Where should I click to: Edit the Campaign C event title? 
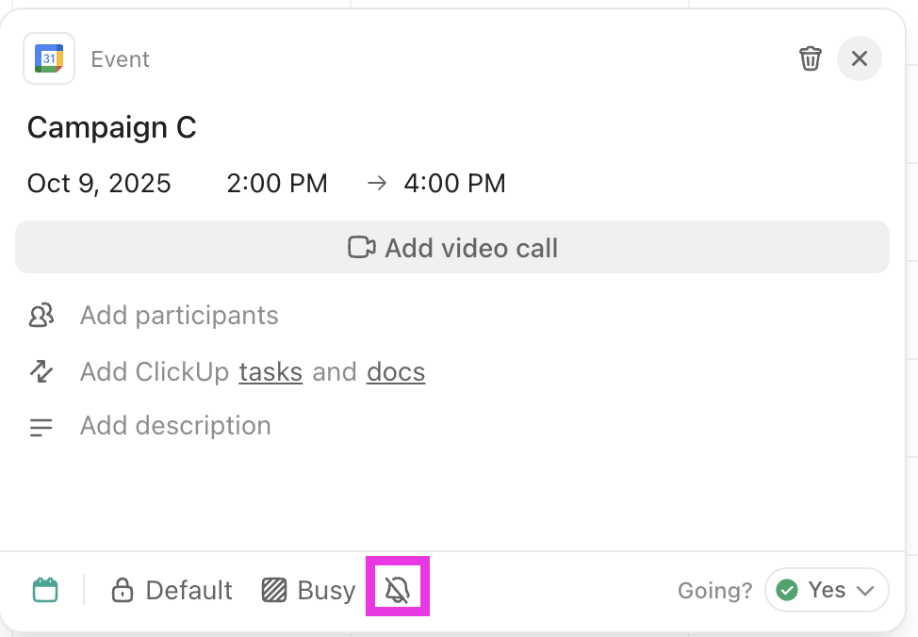point(111,127)
